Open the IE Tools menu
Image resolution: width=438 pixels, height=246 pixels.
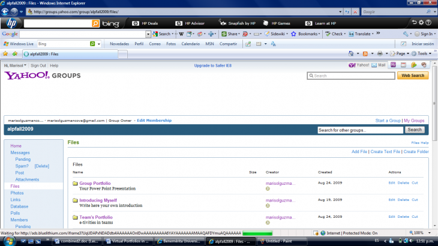click(x=422, y=53)
